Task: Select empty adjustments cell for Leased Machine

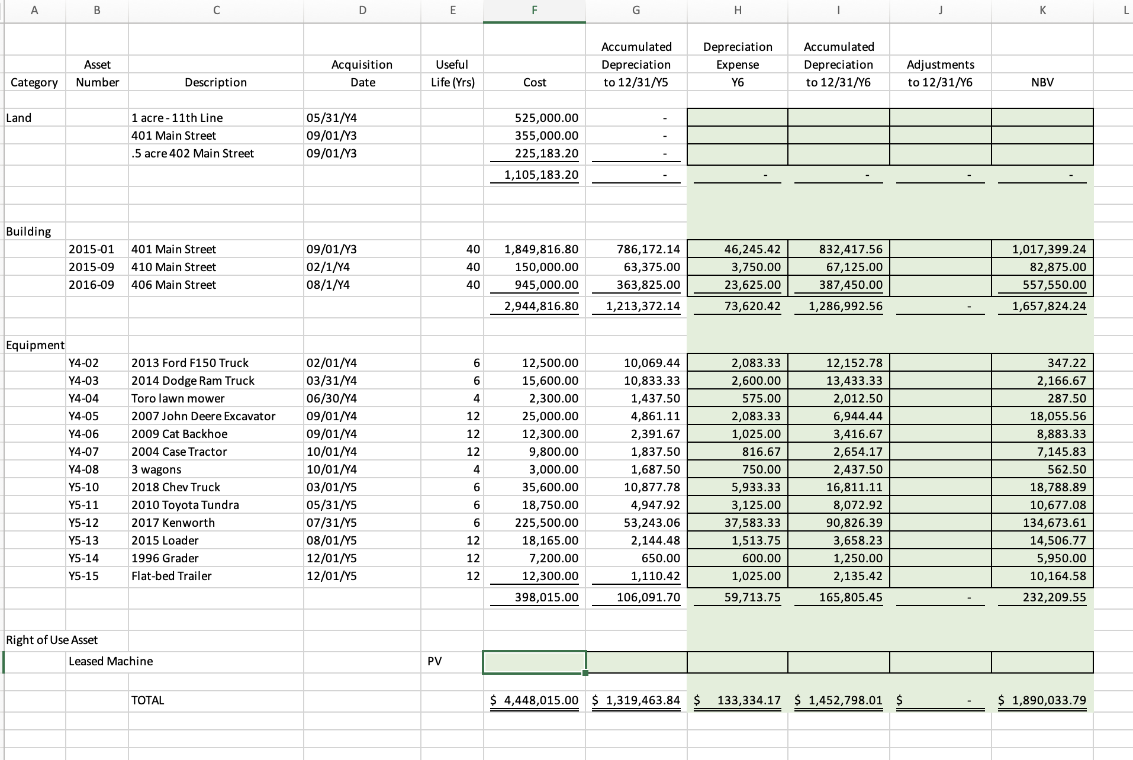Action: (940, 662)
